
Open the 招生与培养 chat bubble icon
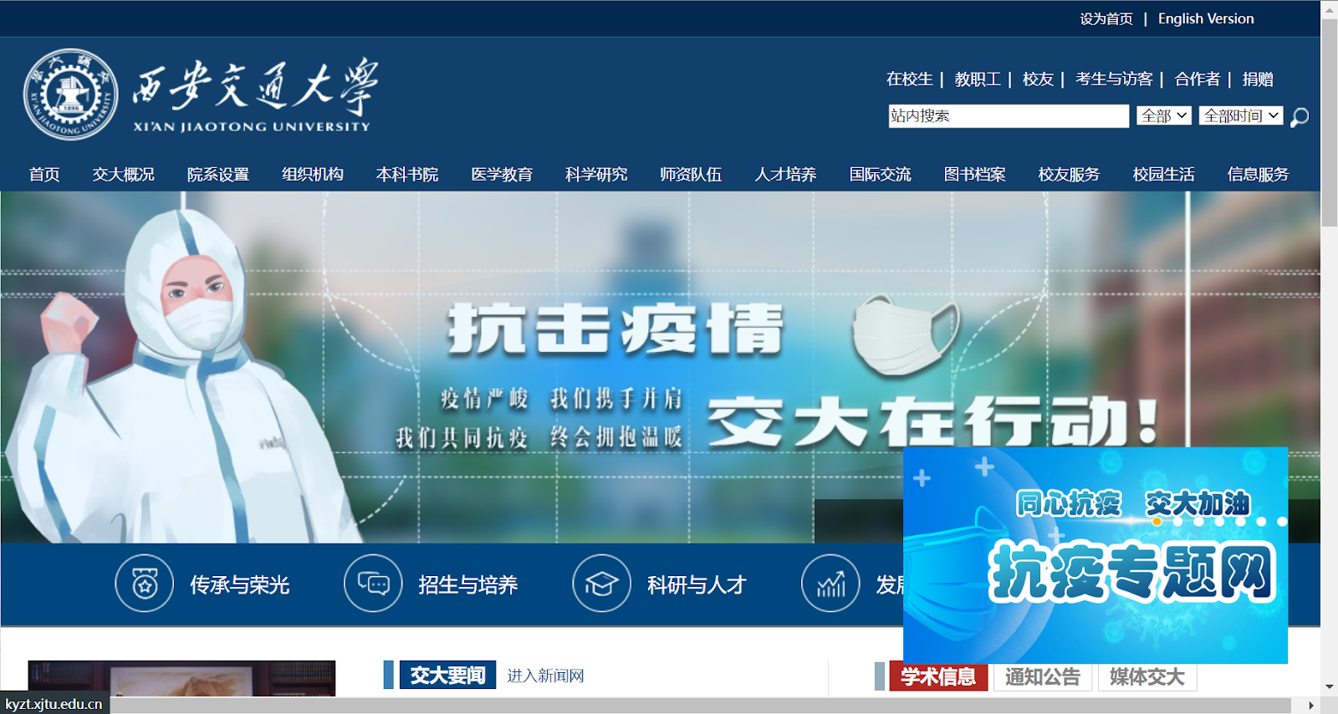click(373, 584)
